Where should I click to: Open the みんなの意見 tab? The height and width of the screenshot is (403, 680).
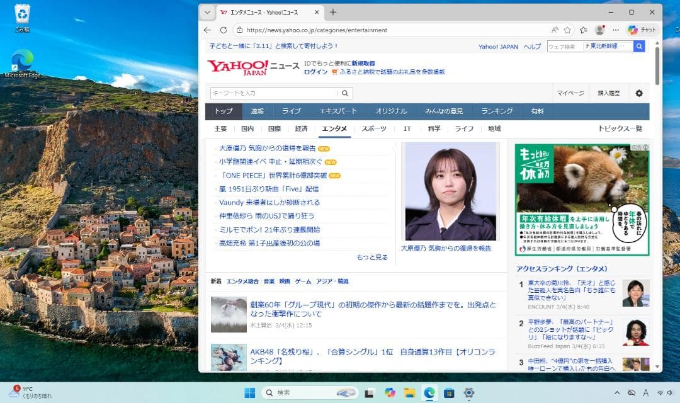(444, 111)
